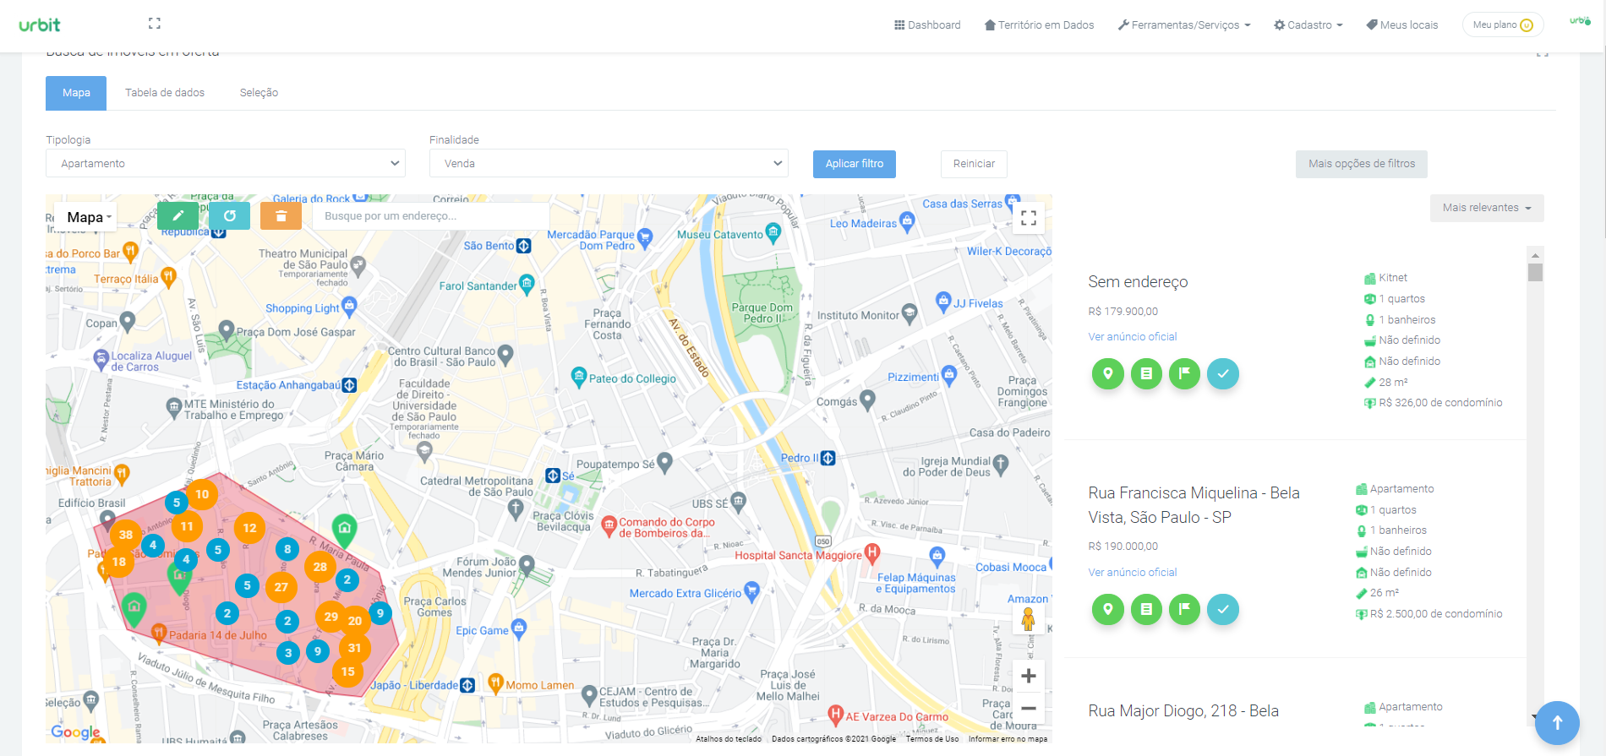The width and height of the screenshot is (1606, 756).
Task: Click location pin button for Rua Francisca Miquelina
Action: click(1108, 609)
